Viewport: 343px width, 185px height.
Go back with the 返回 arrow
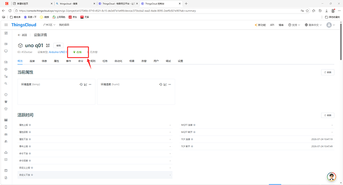(x=22, y=35)
